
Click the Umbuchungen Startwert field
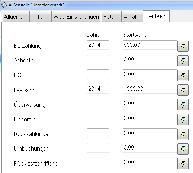[150, 148]
